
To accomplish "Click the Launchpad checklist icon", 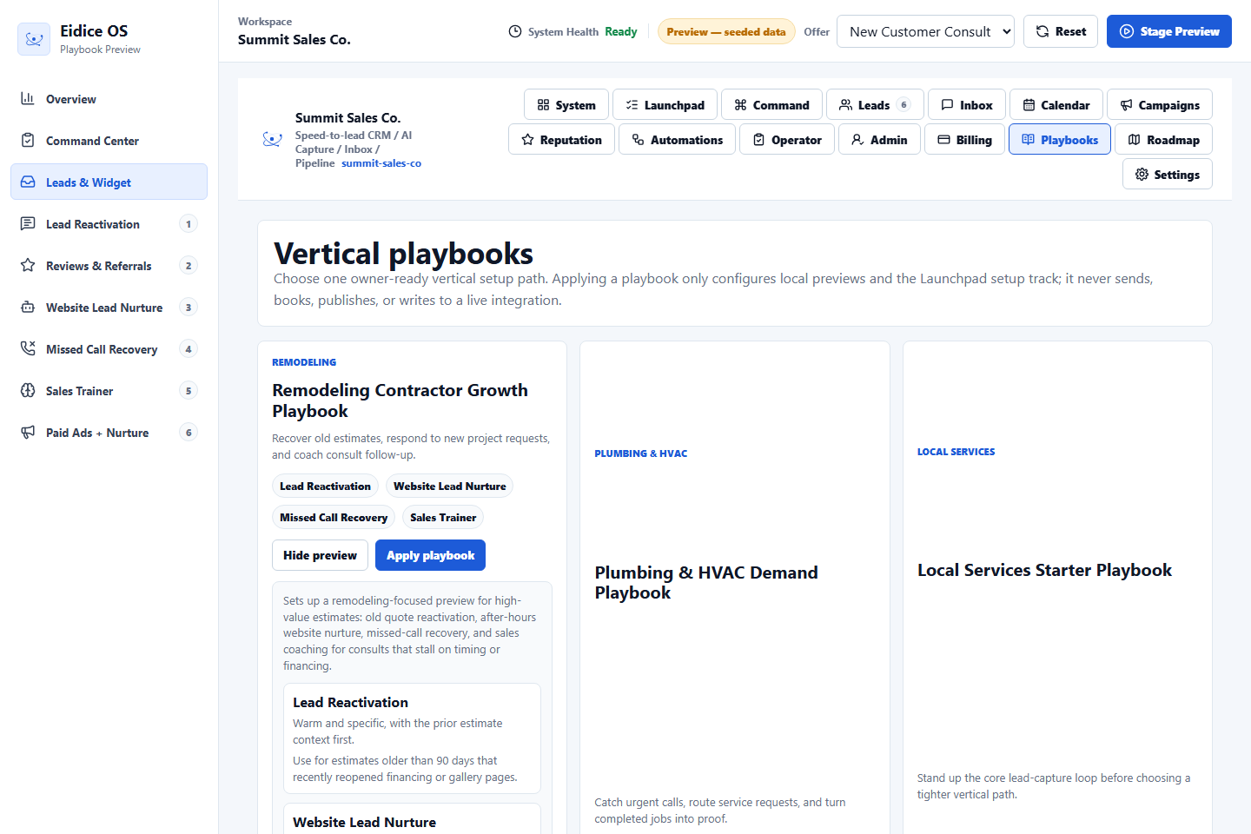I will tap(632, 104).
